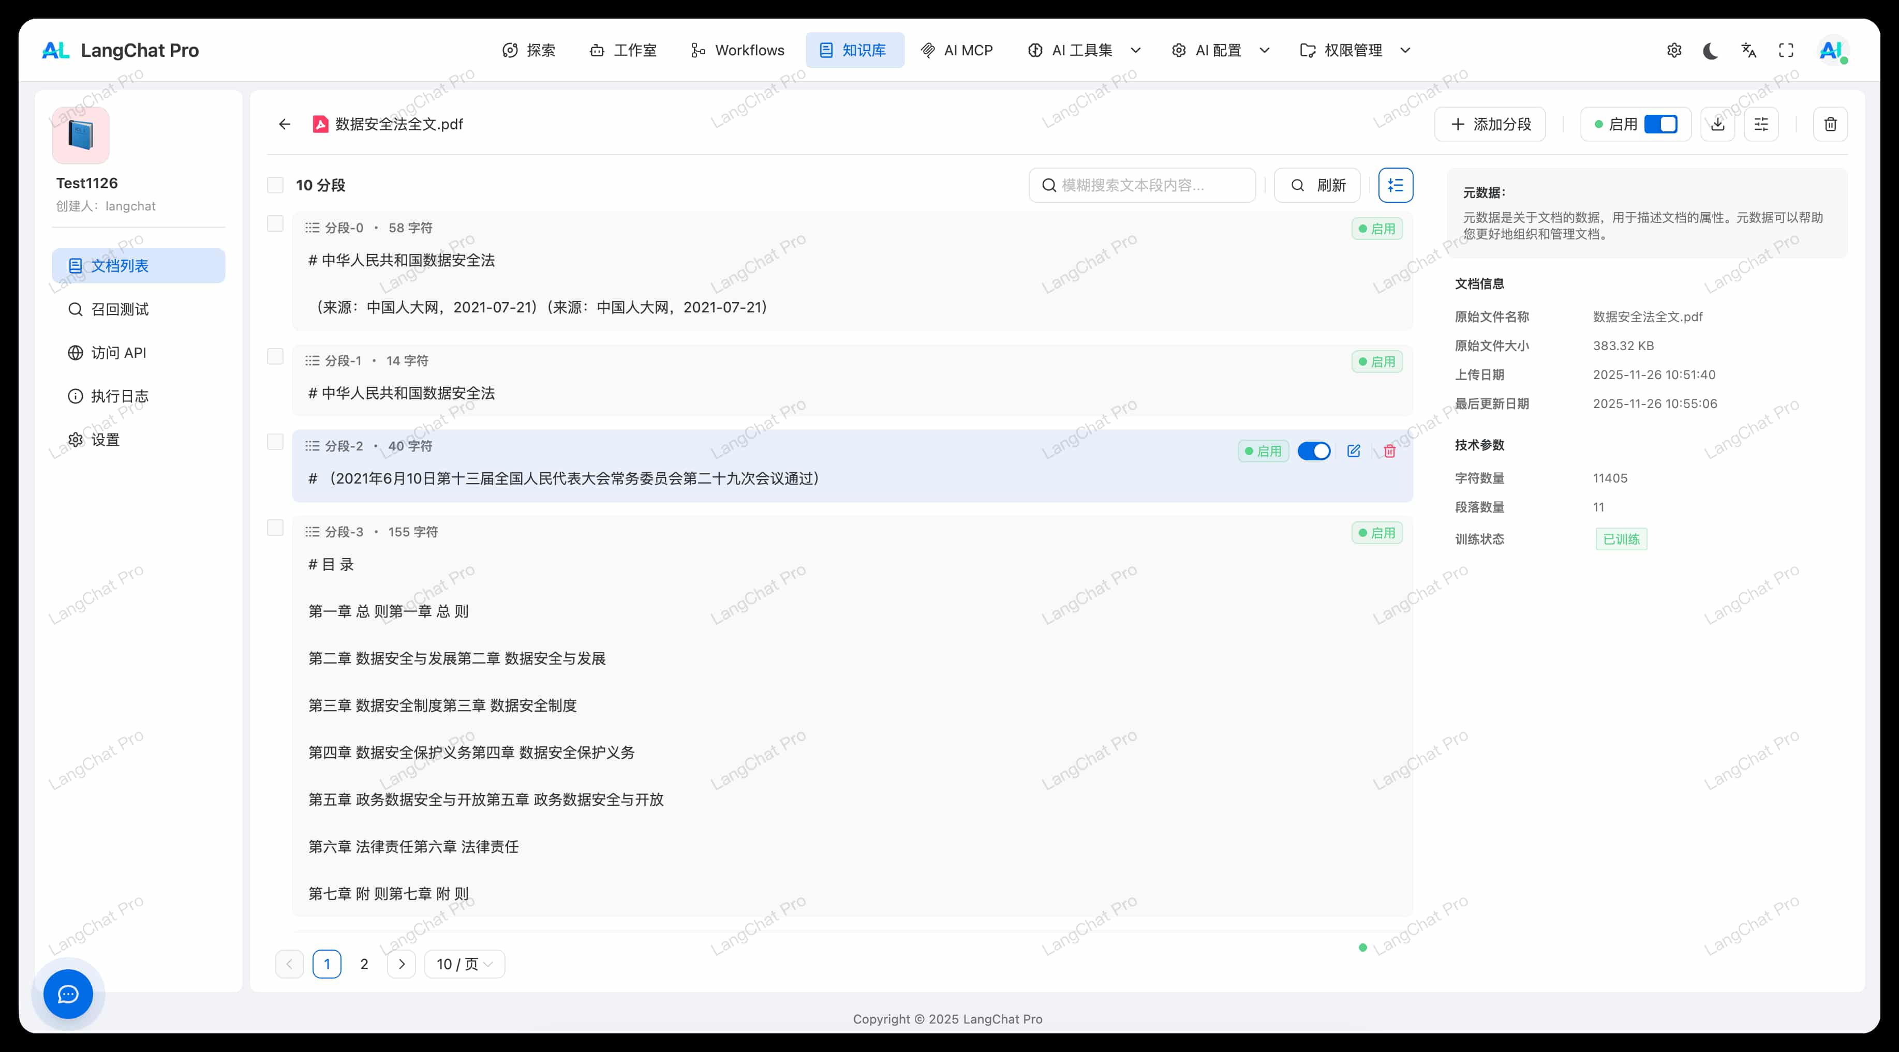Open the 10 / 页 page size selector

(465, 964)
